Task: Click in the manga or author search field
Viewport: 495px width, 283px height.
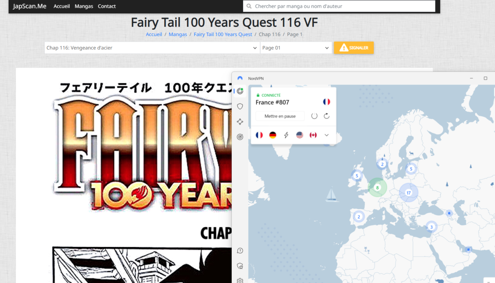Action: click(x=339, y=6)
